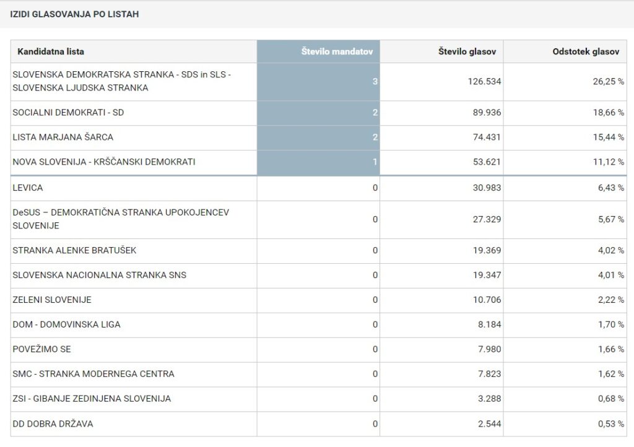Screen dimensions: 634x447
Task: Sort table by Število glasov header
Action: pos(468,52)
